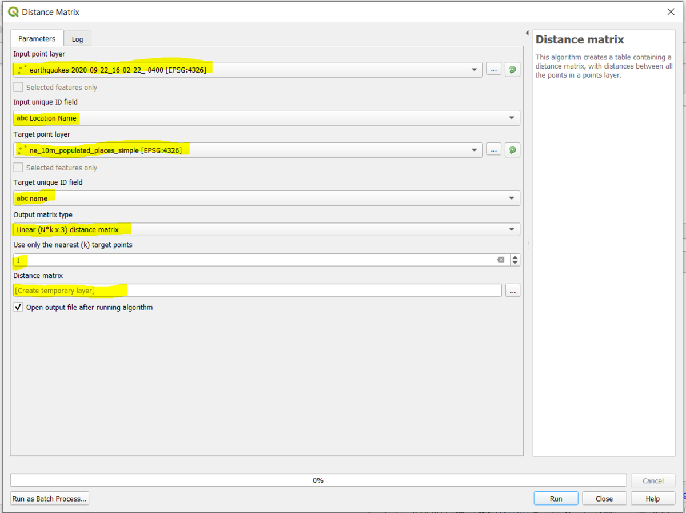Select the Parameters tab
The image size is (686, 513).
(x=37, y=39)
